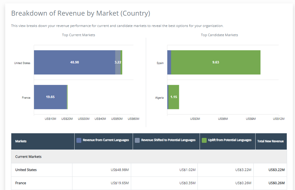The width and height of the screenshot is (295, 190).
Task: Select the United States row in the table
Action: tap(26, 170)
